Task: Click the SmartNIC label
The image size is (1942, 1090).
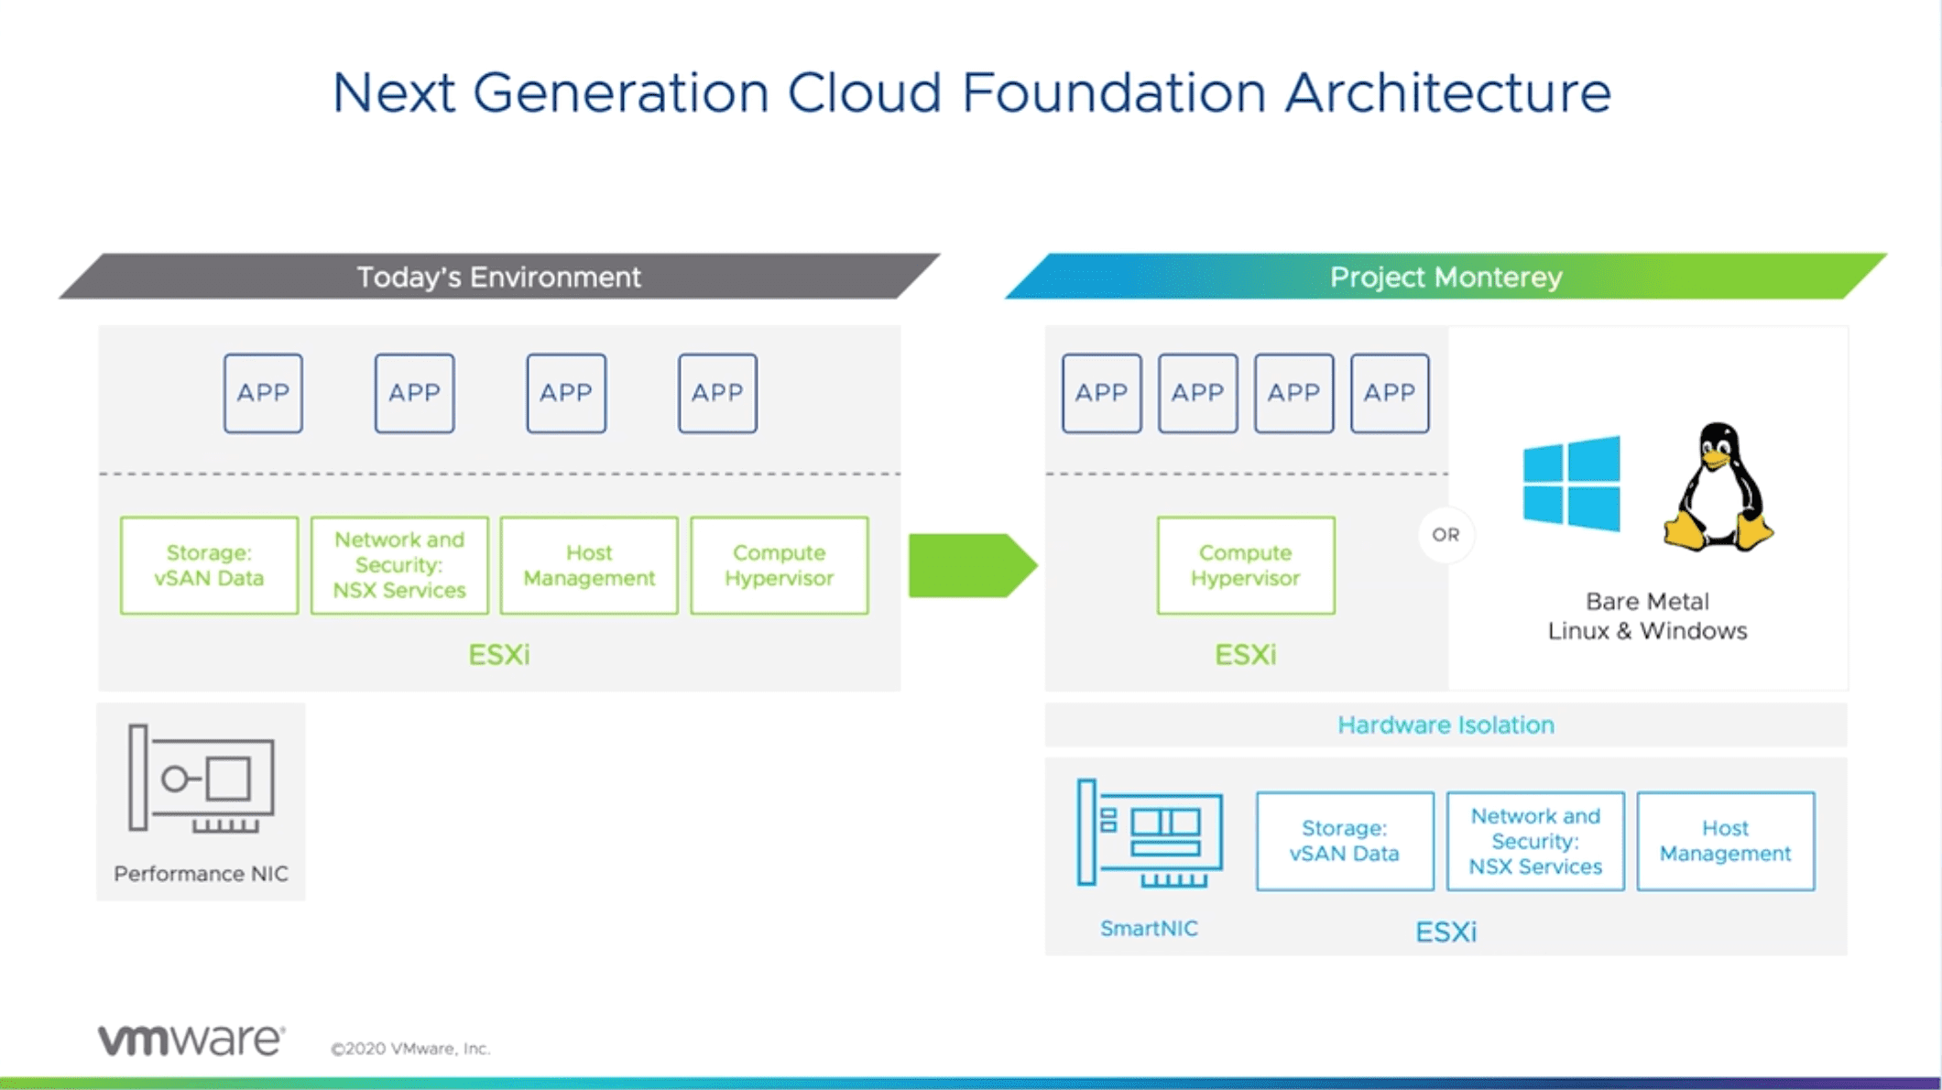Action: [1149, 929]
